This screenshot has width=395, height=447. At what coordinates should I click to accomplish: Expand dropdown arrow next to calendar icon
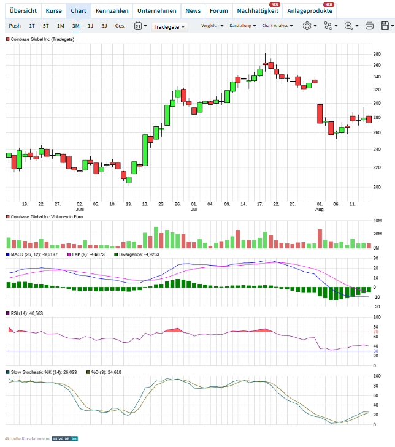click(x=145, y=26)
